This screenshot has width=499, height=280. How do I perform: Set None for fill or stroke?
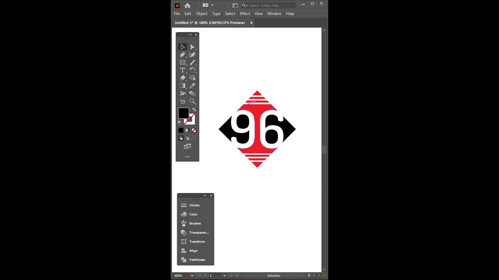pyautogui.click(x=194, y=130)
